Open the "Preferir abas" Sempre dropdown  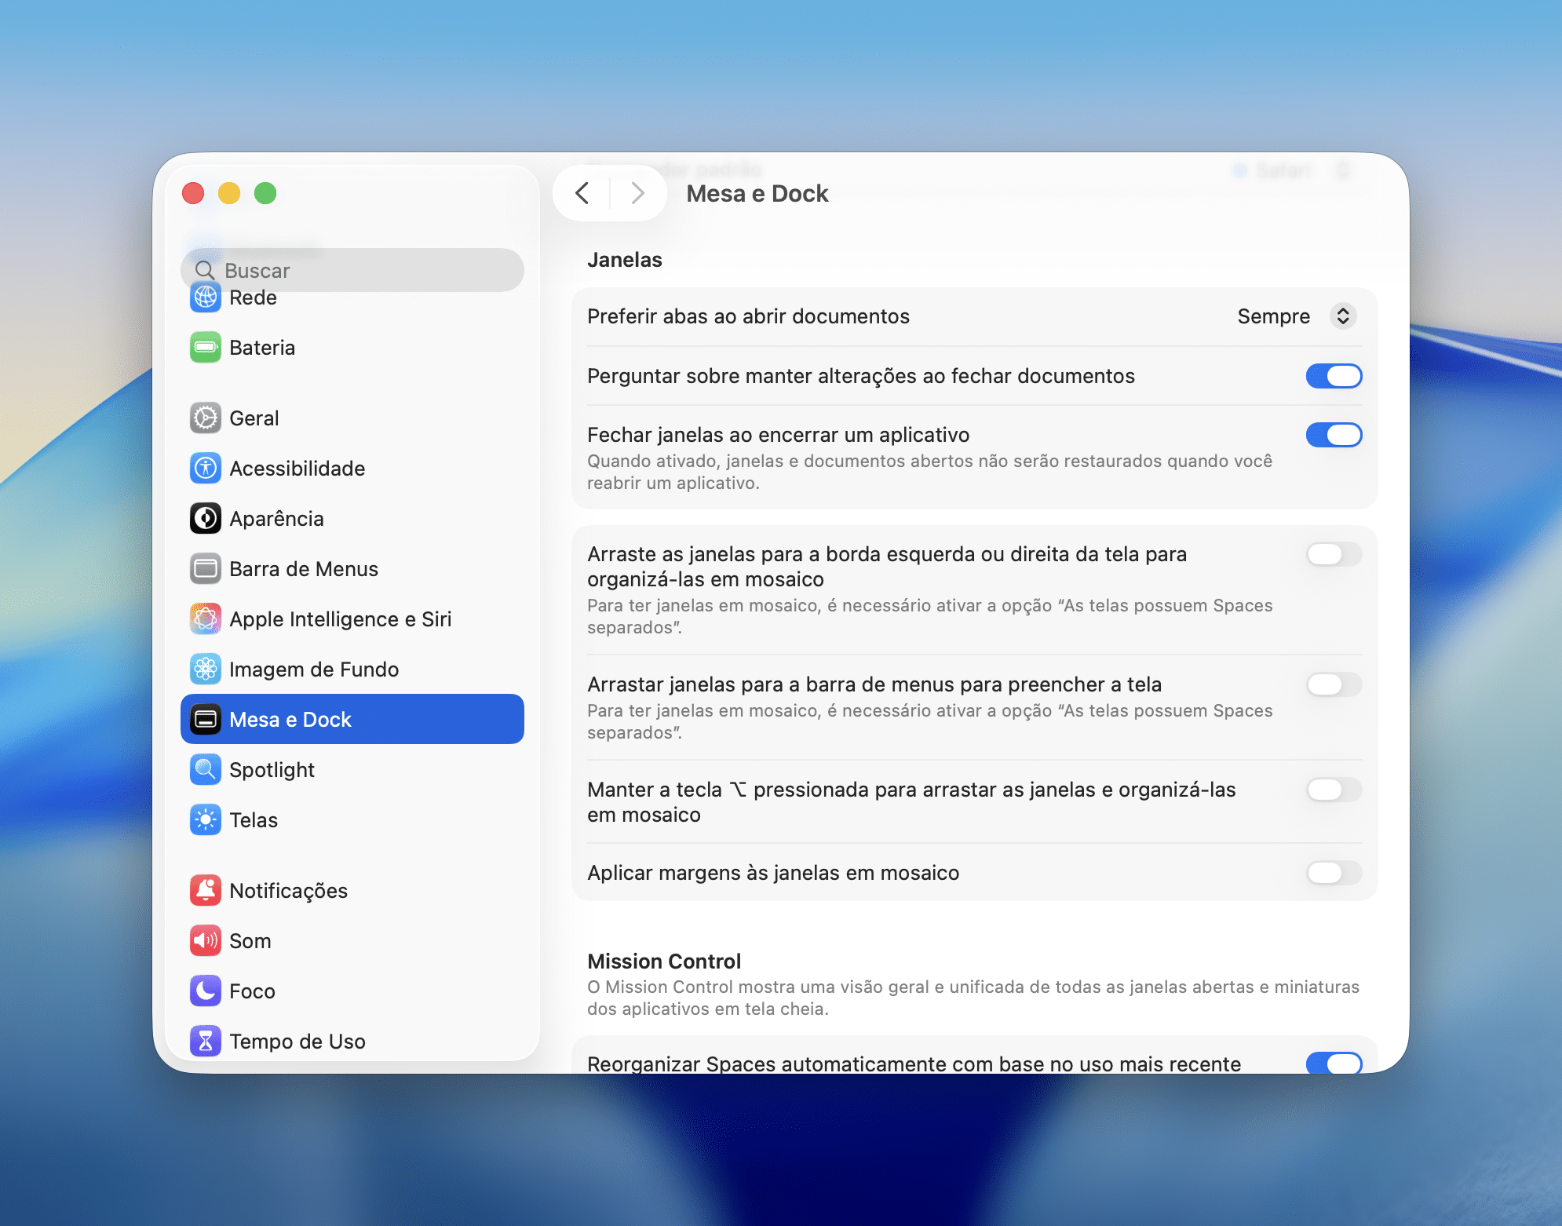click(x=1342, y=316)
